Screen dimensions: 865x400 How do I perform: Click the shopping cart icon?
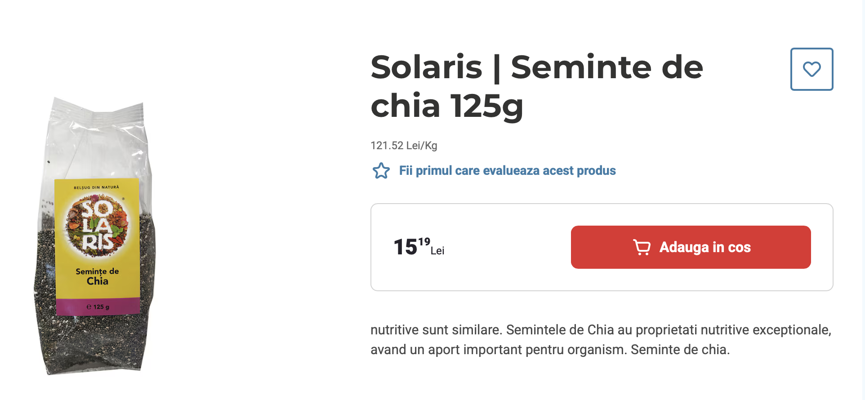(642, 247)
